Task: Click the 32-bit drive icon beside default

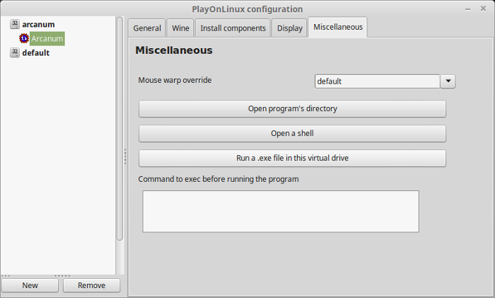Action: [x=15, y=52]
